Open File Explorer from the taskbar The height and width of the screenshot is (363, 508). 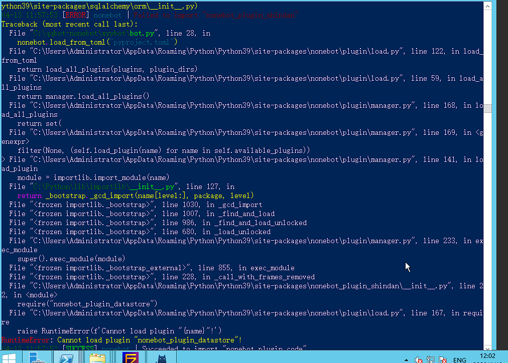tap(97, 358)
